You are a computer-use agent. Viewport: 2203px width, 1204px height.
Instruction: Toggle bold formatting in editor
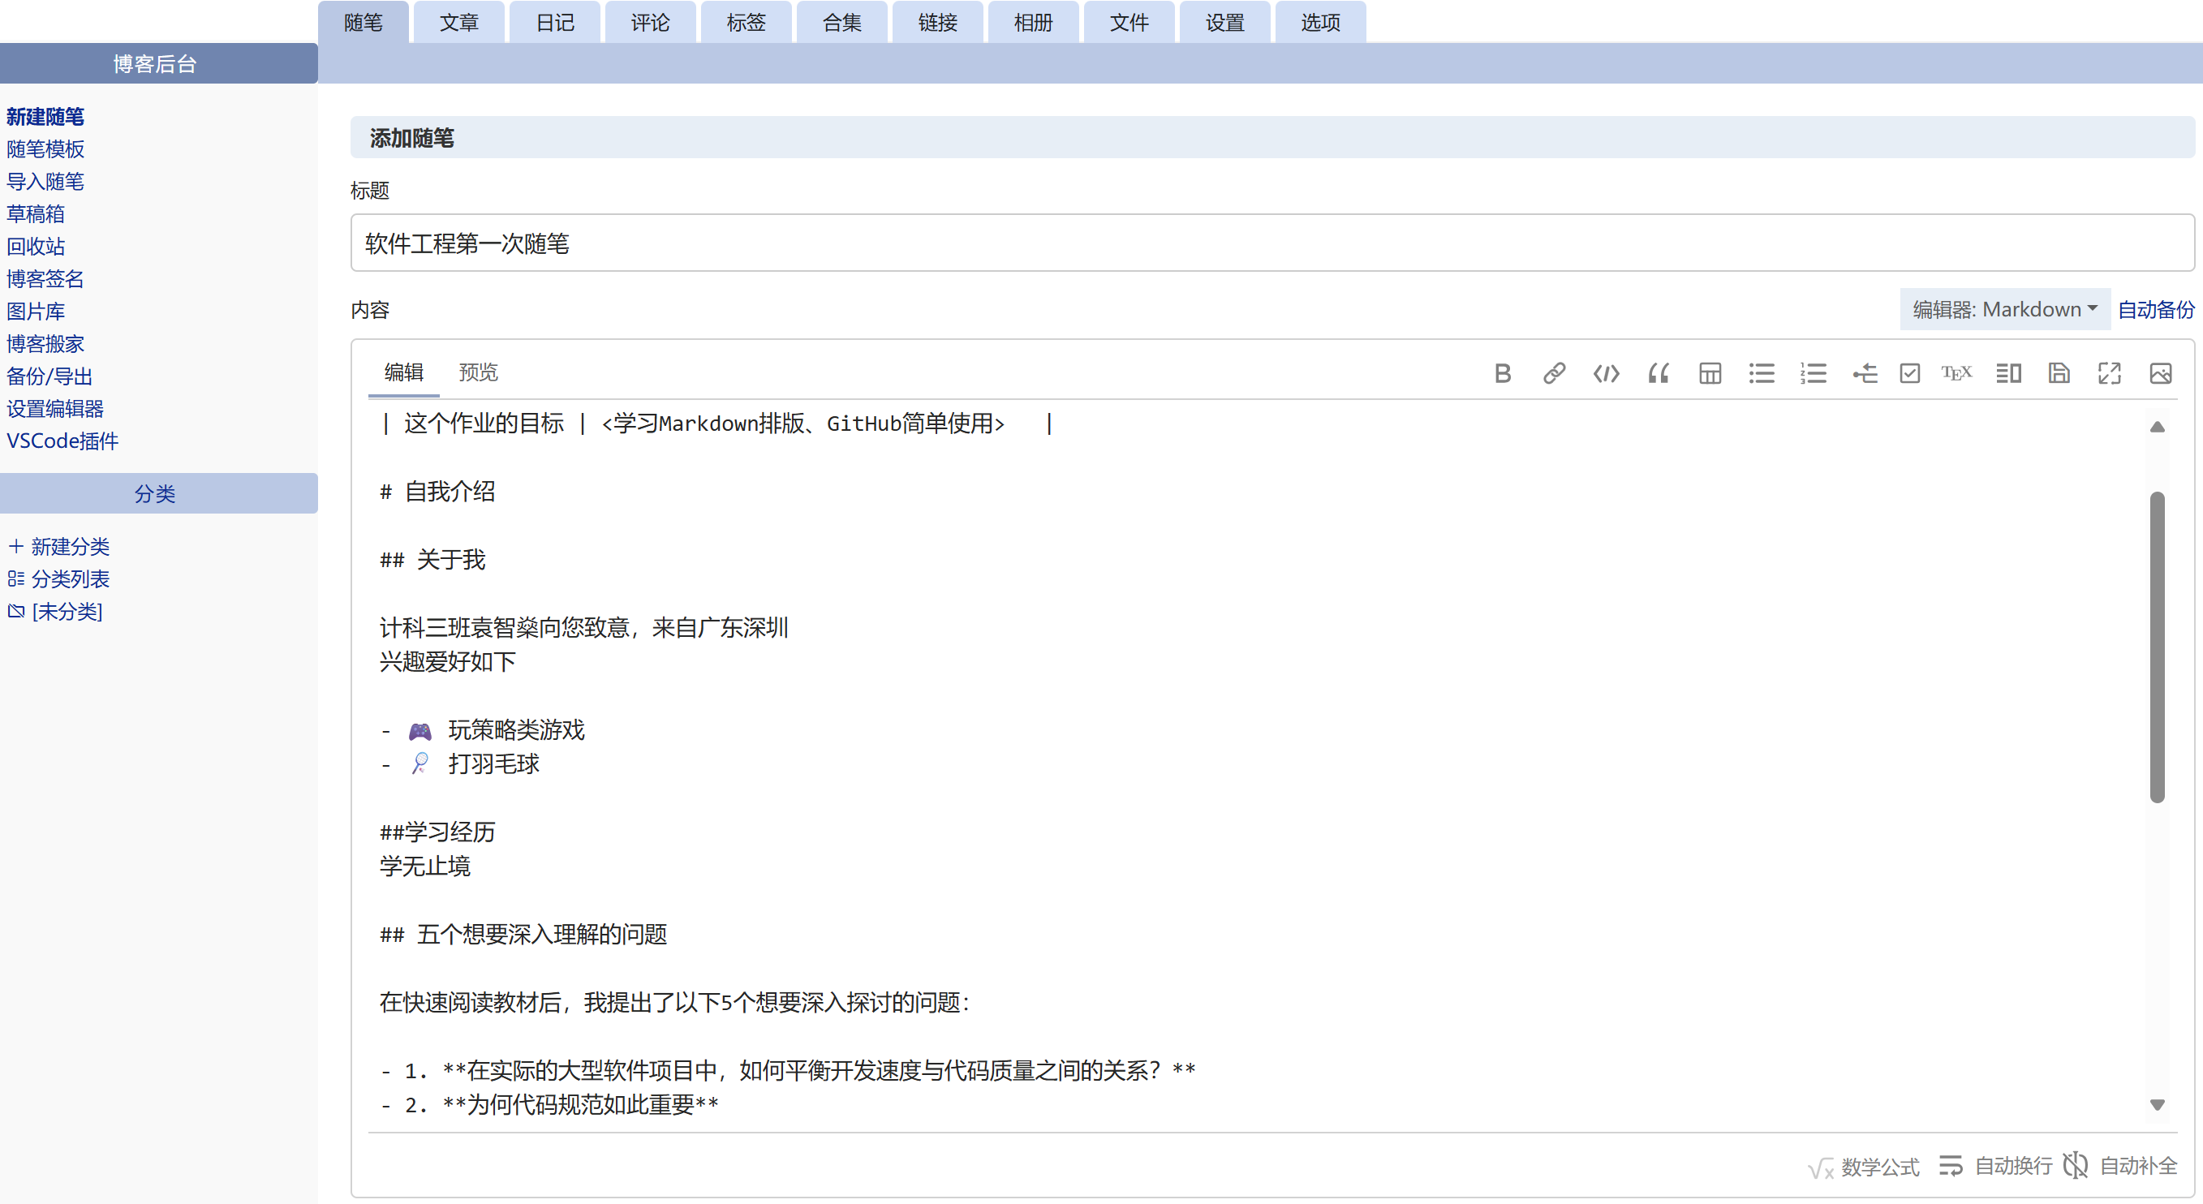(1504, 373)
